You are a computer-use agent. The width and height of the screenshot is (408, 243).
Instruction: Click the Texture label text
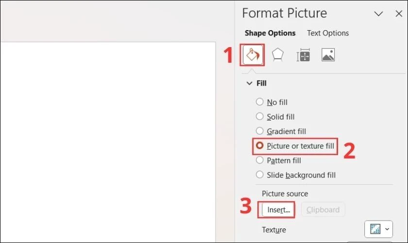(274, 230)
